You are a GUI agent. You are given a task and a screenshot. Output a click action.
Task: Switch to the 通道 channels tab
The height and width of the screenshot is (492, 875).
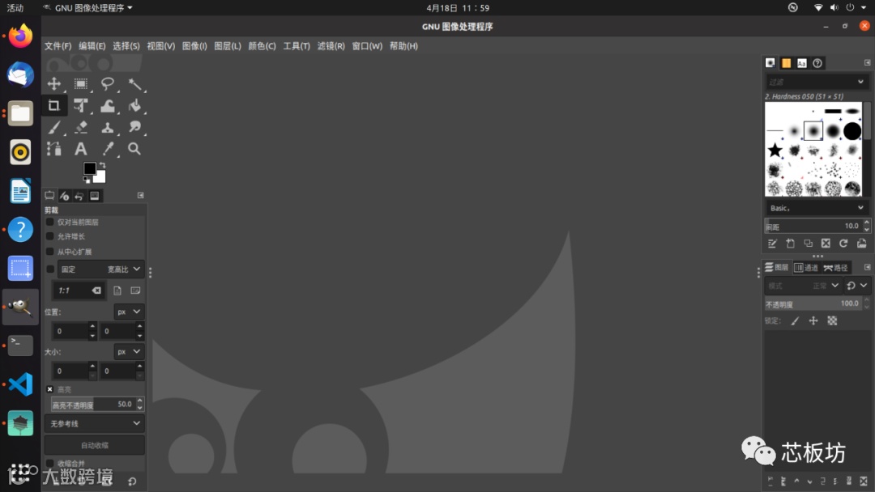coord(806,268)
